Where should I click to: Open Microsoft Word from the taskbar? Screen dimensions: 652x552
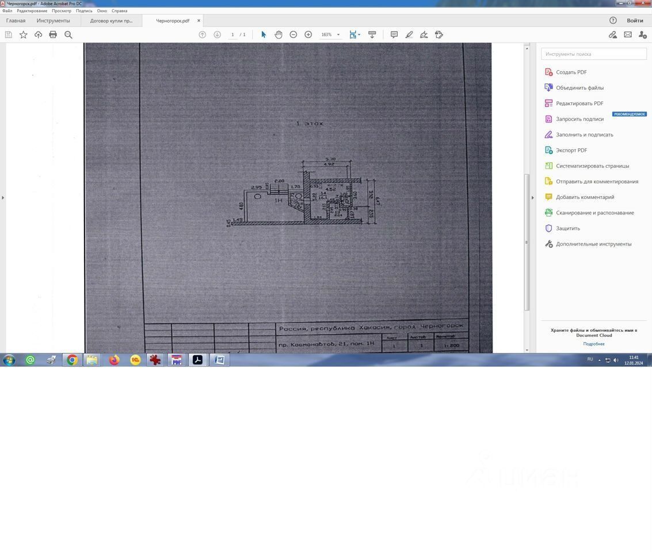(219, 360)
